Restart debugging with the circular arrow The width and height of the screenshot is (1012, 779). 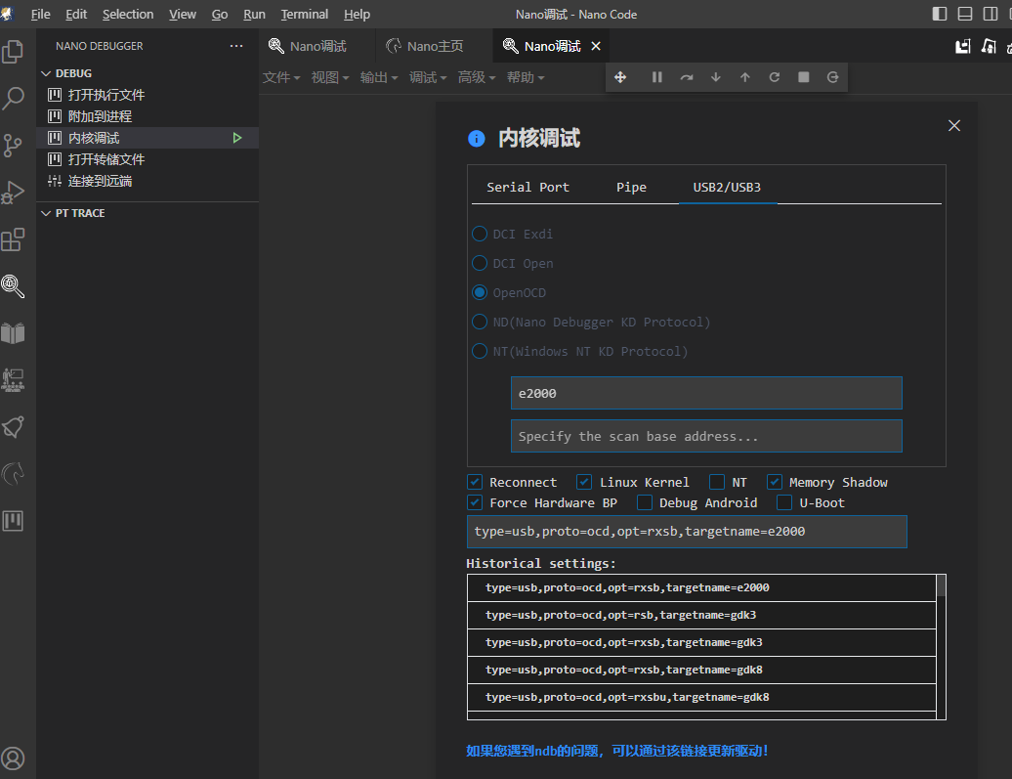(775, 77)
